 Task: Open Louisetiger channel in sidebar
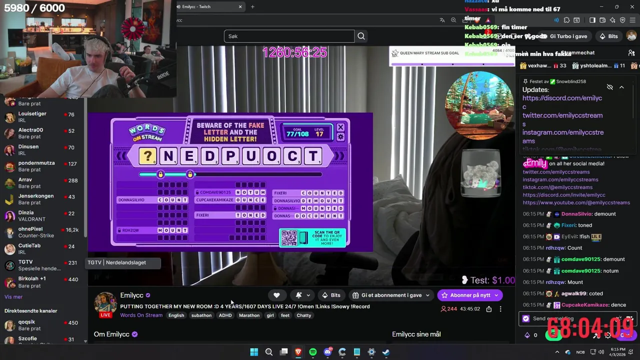(x=42, y=117)
